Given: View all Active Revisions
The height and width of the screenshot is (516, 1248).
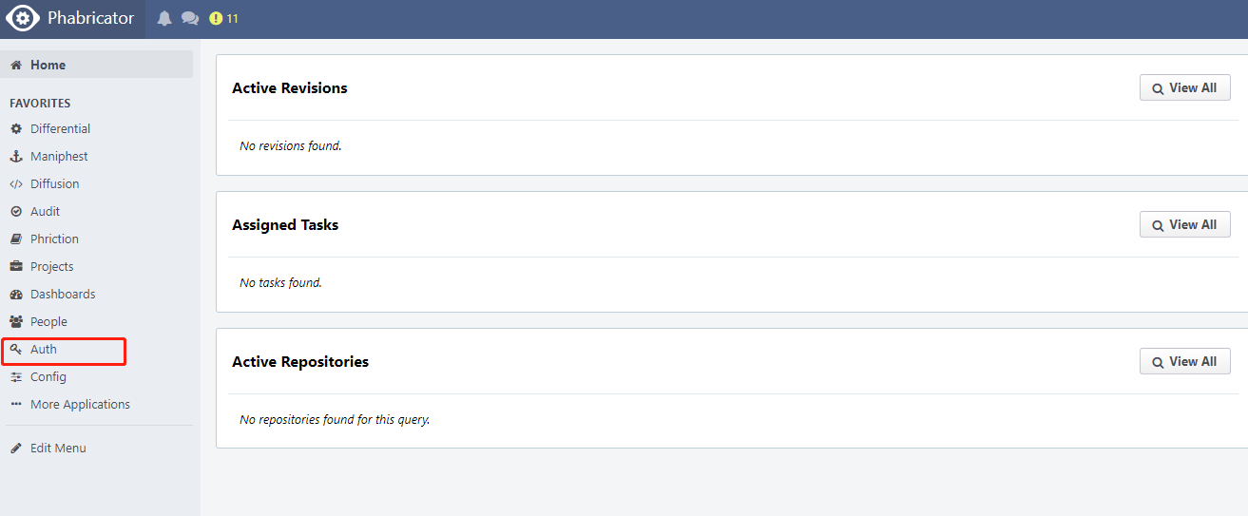Looking at the screenshot, I should coord(1184,87).
